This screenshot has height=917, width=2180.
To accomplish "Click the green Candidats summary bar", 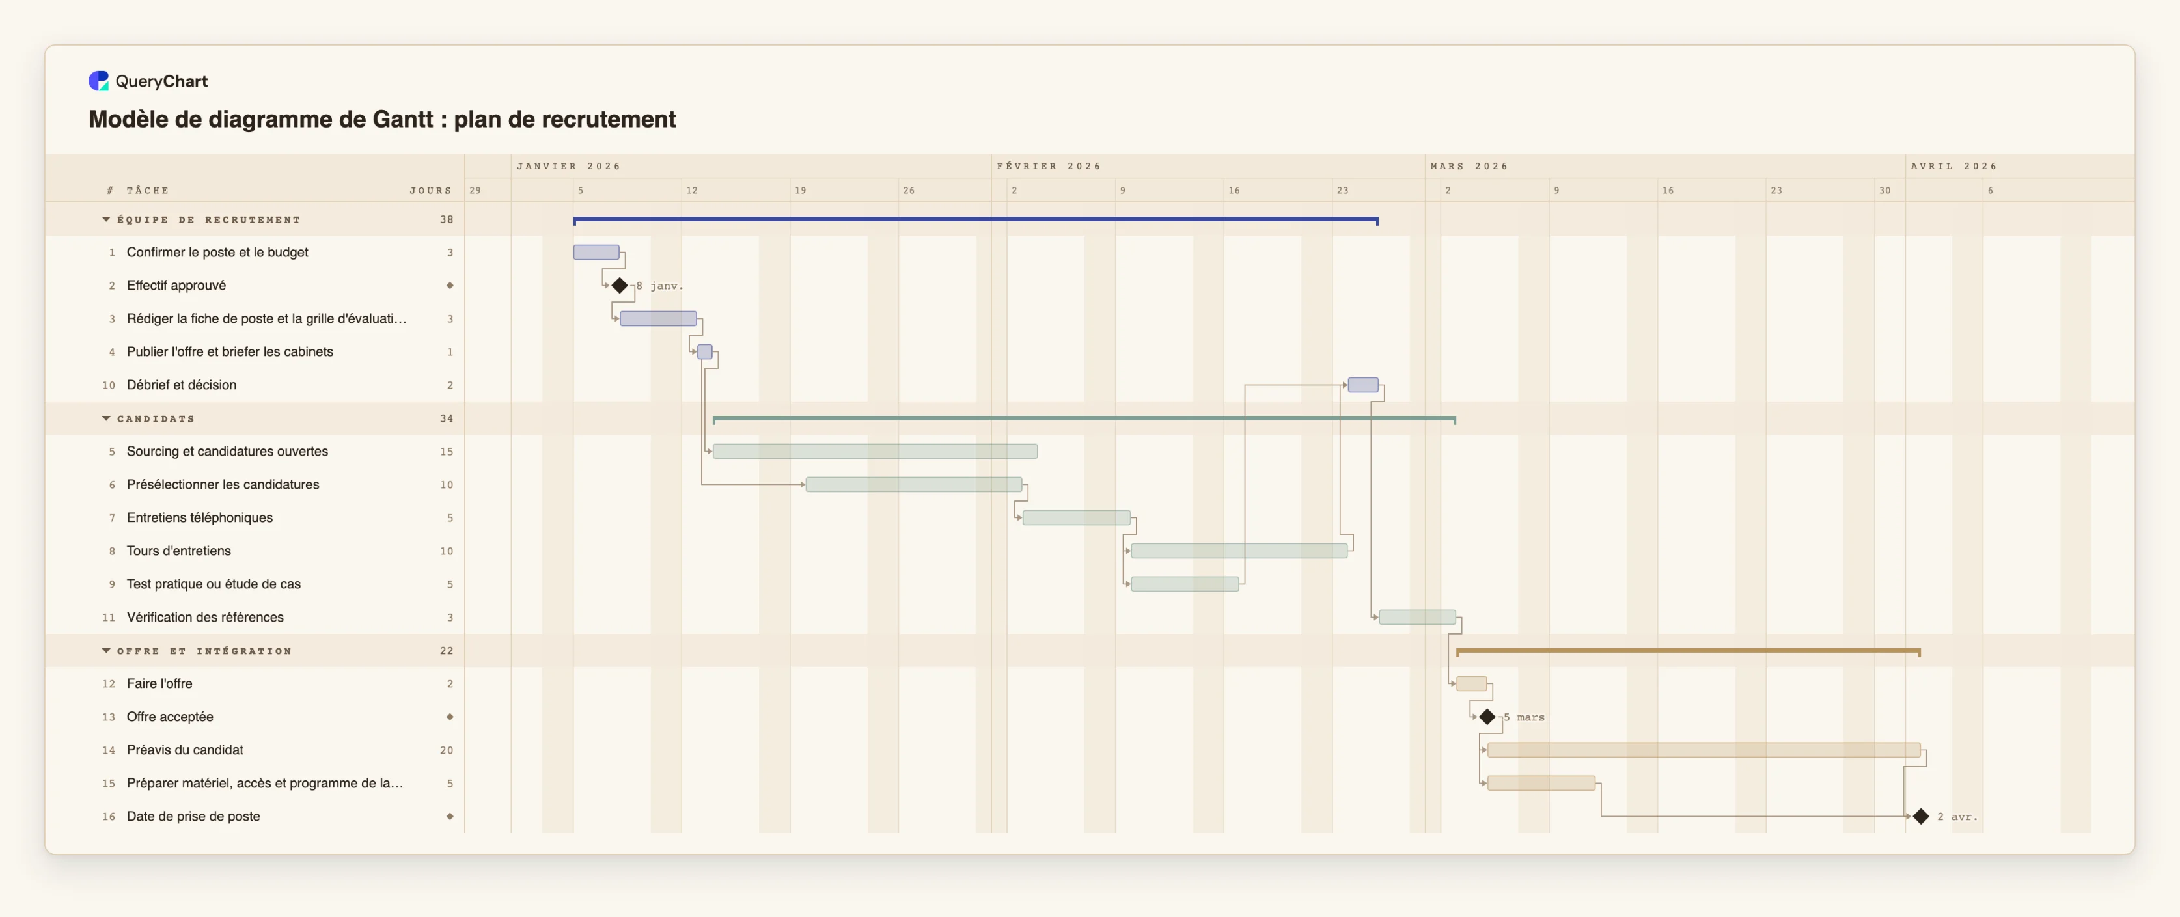I will [x=1084, y=418].
